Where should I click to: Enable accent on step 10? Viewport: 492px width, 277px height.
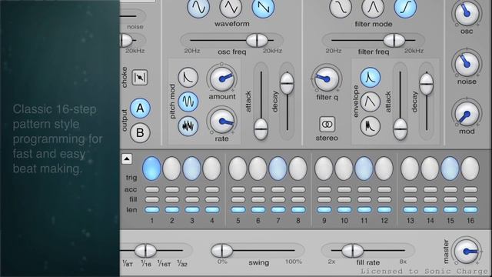(x=344, y=190)
